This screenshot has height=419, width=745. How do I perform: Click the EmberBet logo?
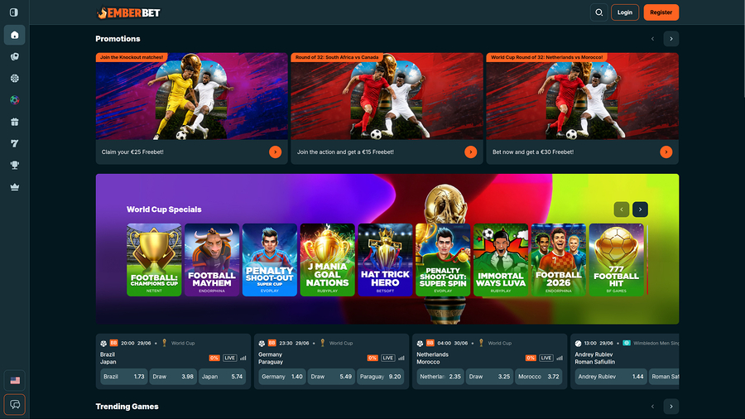tap(128, 12)
